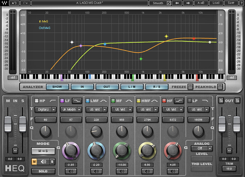The height and width of the screenshot is (177, 245).
Task: Open the MF type dropdown US Vint
Action: pos(122,110)
